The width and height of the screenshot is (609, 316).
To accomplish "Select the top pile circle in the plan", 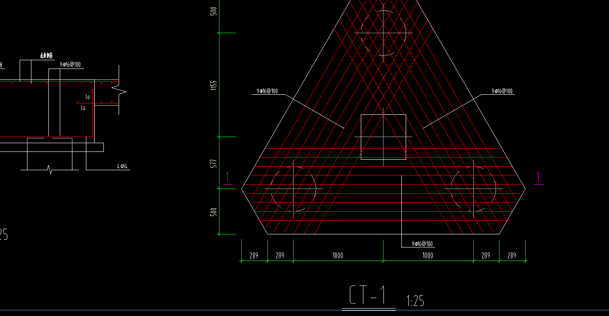I will 383,33.
